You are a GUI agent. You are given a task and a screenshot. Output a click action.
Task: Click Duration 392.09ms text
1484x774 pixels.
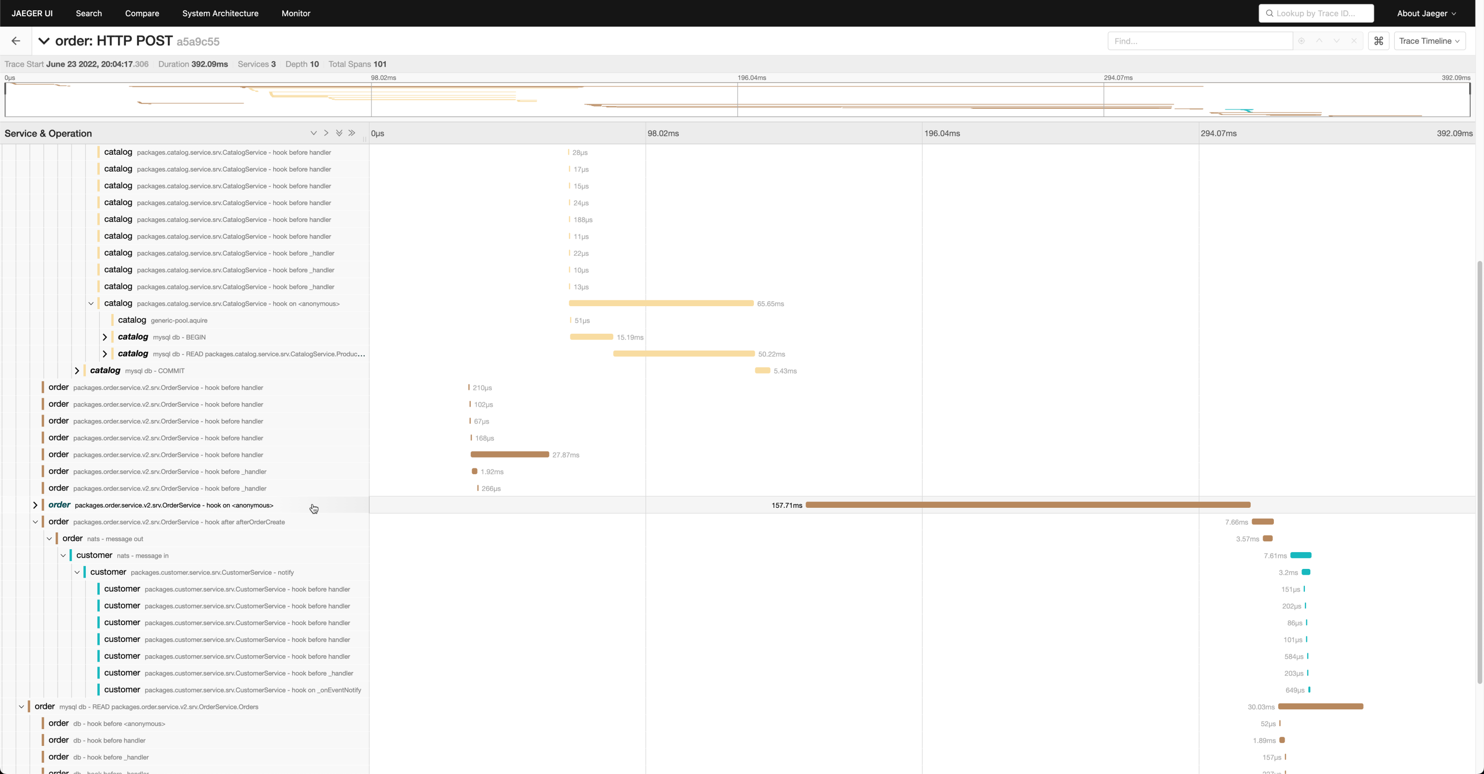[x=193, y=64]
